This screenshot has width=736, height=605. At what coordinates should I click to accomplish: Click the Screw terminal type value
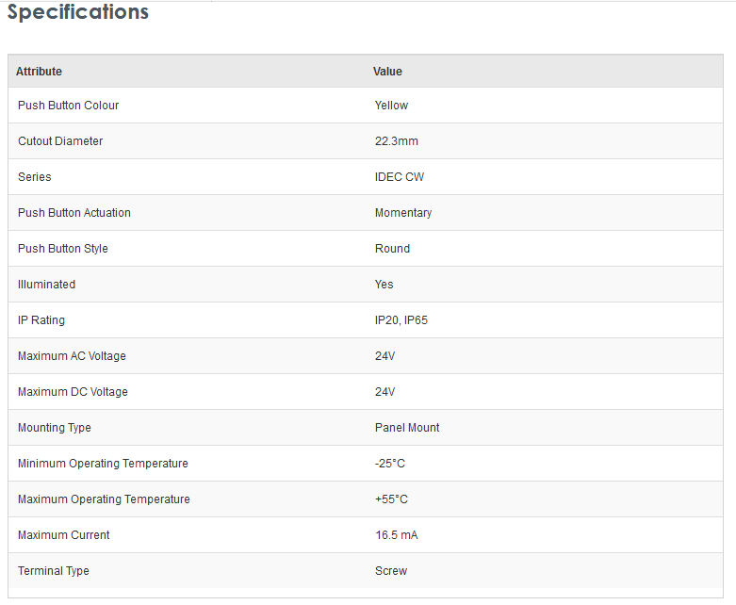[x=391, y=571]
